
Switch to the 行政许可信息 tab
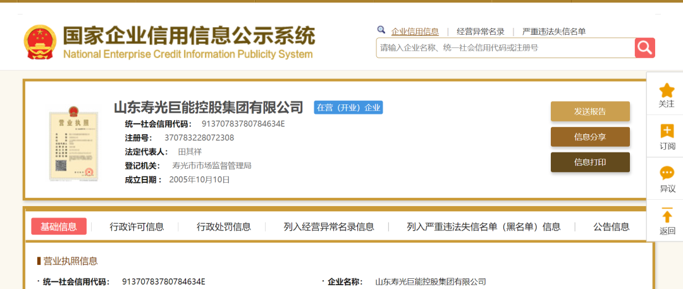pyautogui.click(x=137, y=226)
